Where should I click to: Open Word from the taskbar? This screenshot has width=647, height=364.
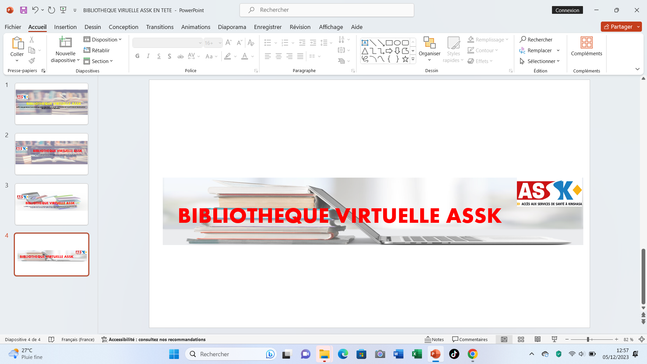pyautogui.click(x=398, y=354)
